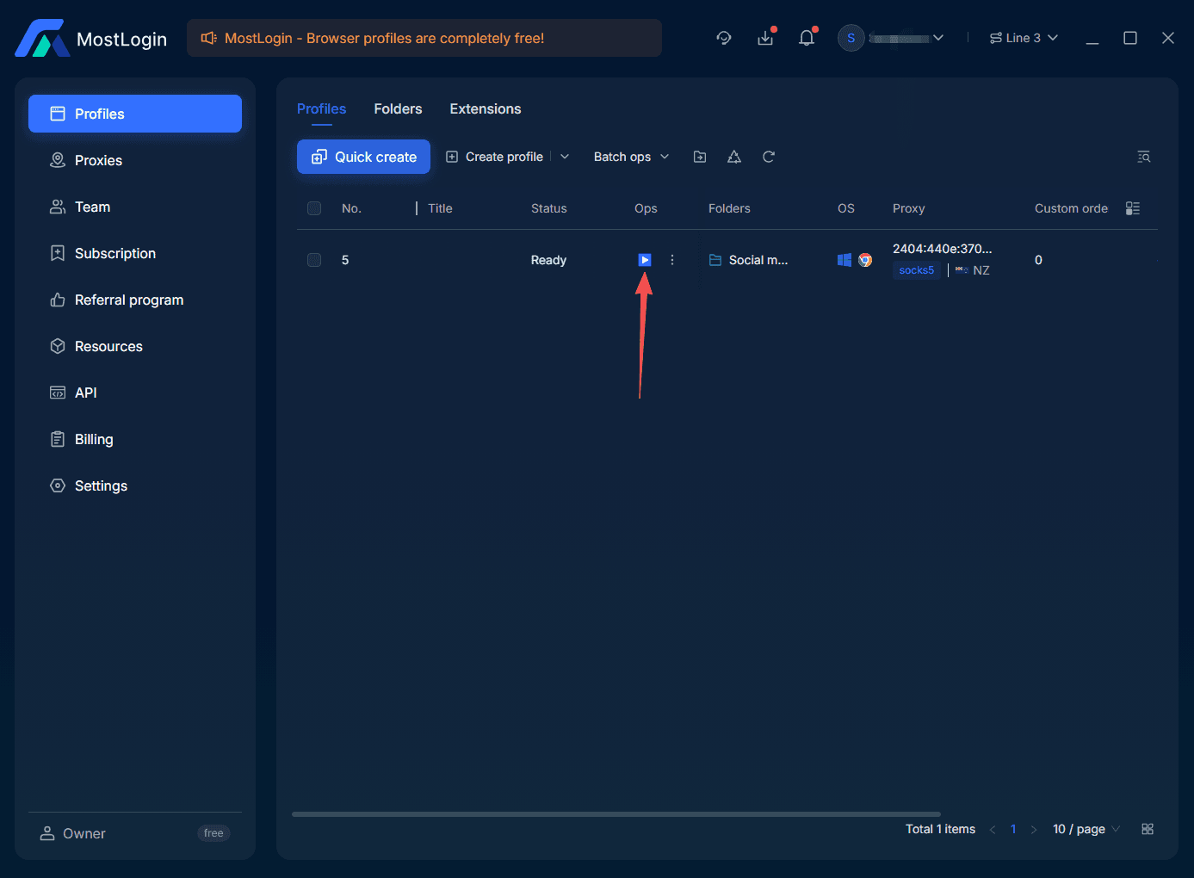Click the Chrome browser icon in profile row
Screen dimensions: 1194x878
[865, 260]
